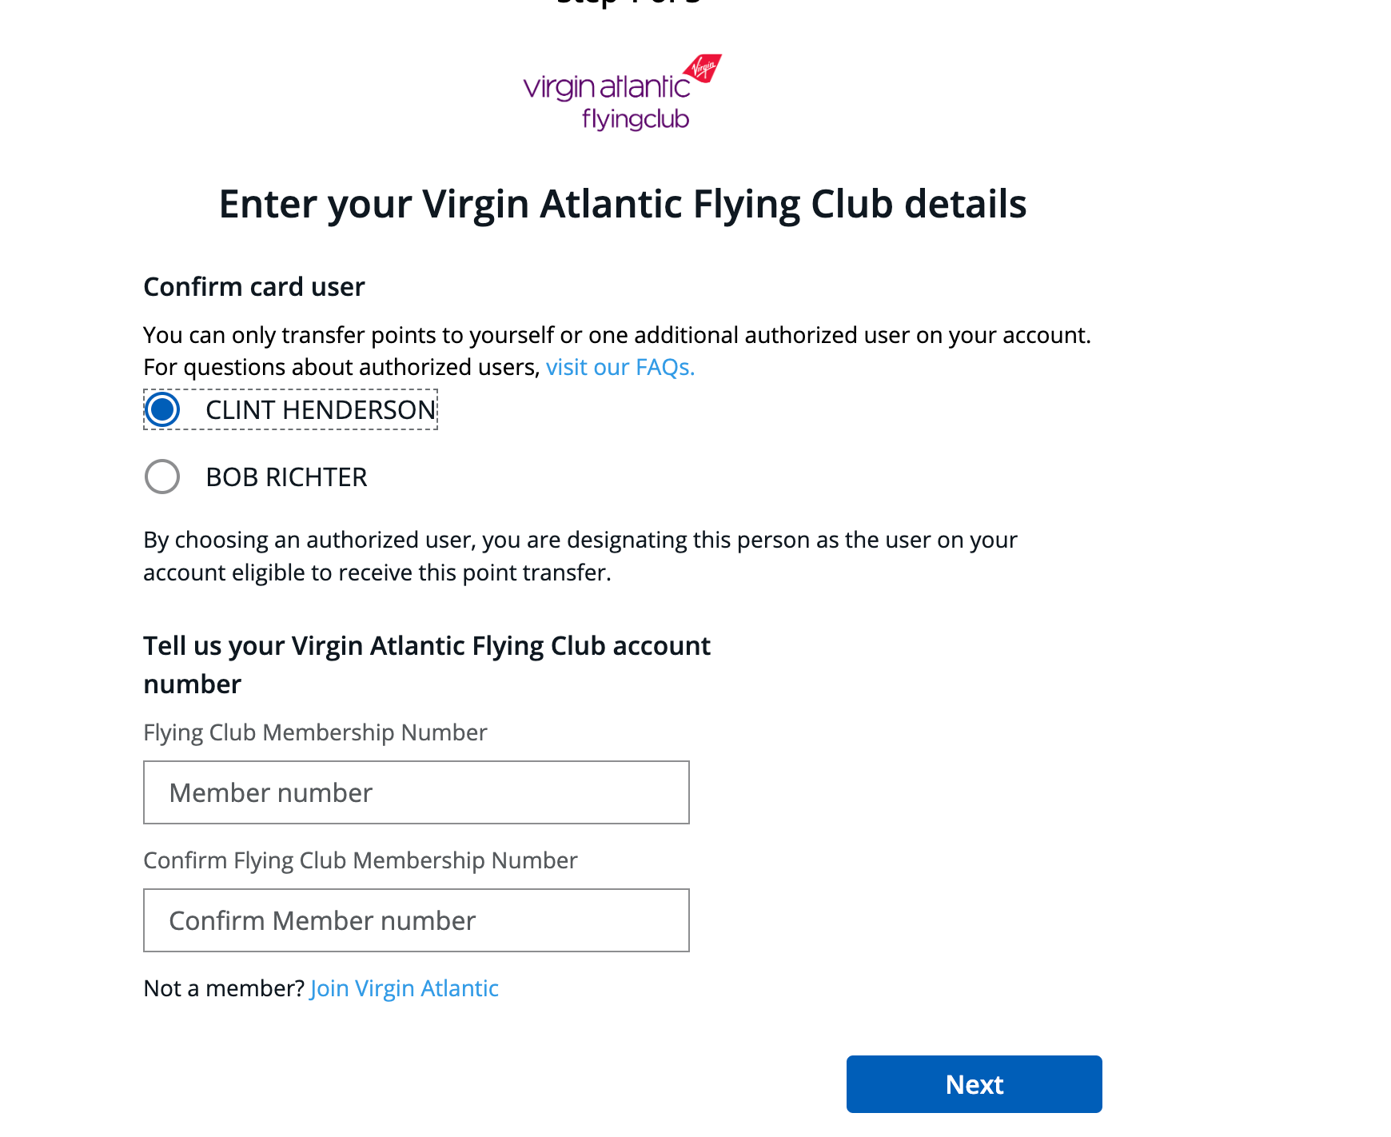Open the Join Virgin Atlantic link
1391x1137 pixels.
point(404,988)
